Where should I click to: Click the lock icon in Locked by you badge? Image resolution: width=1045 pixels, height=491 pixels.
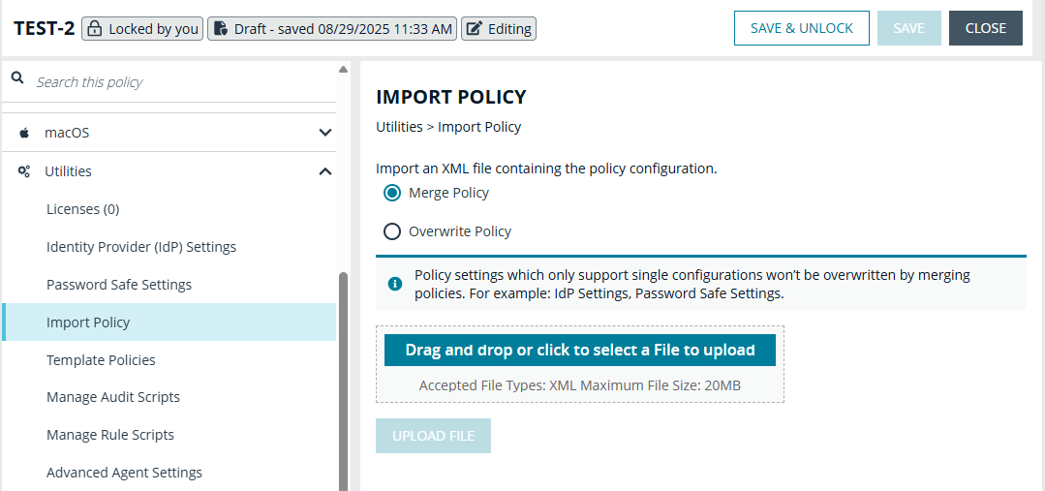(x=95, y=29)
